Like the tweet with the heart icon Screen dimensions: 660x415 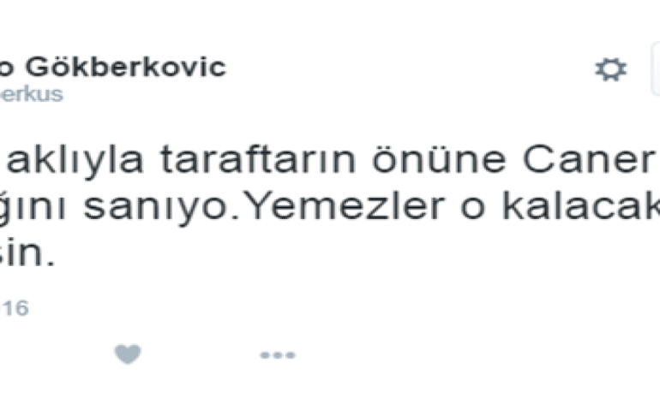(x=128, y=354)
